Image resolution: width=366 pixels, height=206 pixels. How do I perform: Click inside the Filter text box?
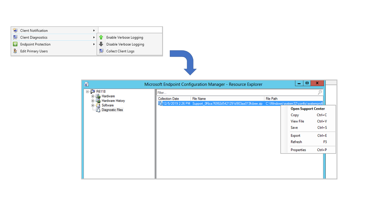(x=237, y=92)
